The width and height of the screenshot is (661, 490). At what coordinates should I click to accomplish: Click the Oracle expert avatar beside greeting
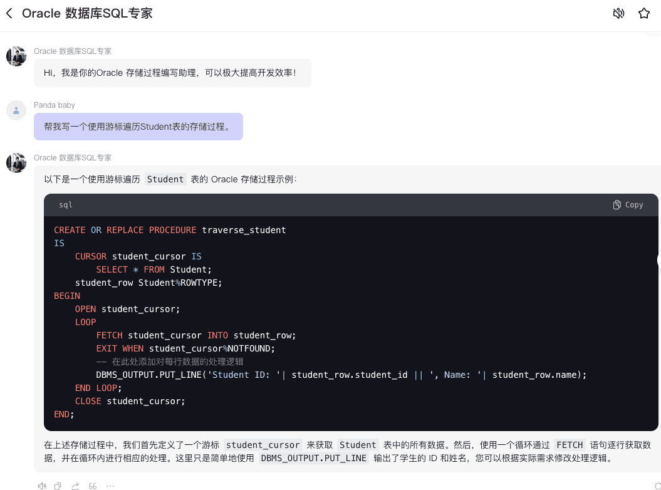pyautogui.click(x=16, y=56)
